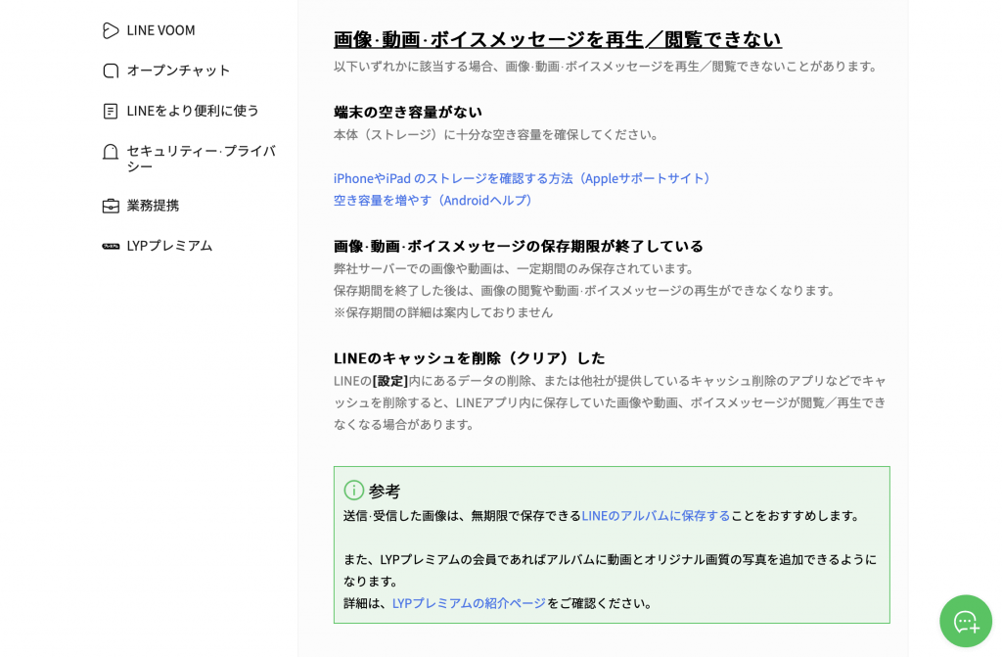The image size is (1002, 657).
Task: Click the オープンチャット speech bubble icon
Action: [111, 71]
